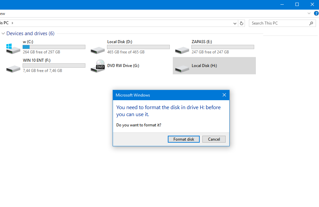Image resolution: width=319 pixels, height=207 pixels.
Task: Select the Local Disk (D:) drive icon
Action: point(98,49)
